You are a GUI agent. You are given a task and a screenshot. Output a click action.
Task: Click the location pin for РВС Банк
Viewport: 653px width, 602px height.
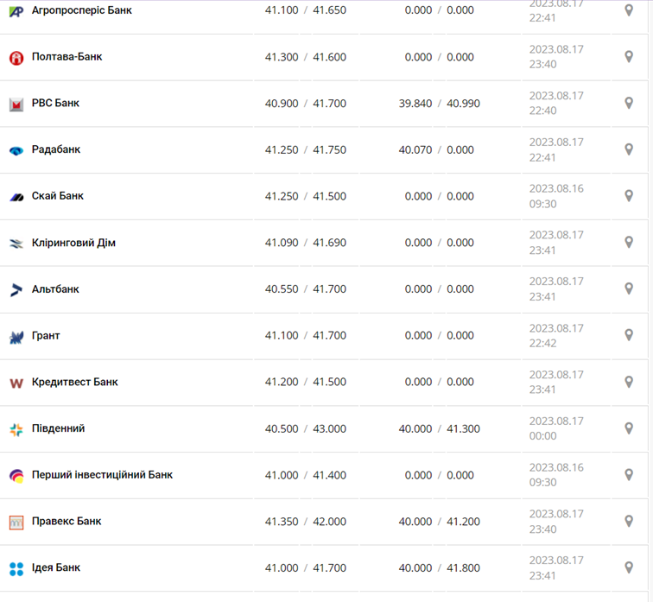click(629, 103)
